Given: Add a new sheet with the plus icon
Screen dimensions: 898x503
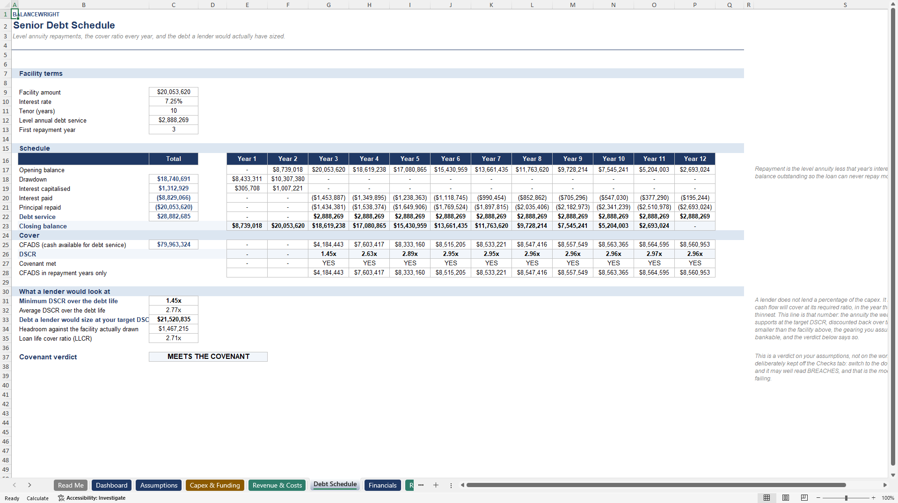Looking at the screenshot, I should tap(436, 485).
